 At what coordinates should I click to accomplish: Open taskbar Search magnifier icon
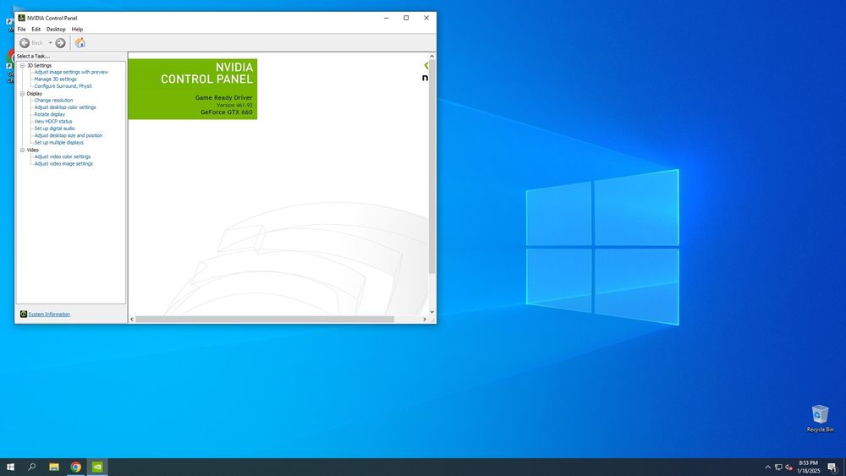[x=32, y=467]
